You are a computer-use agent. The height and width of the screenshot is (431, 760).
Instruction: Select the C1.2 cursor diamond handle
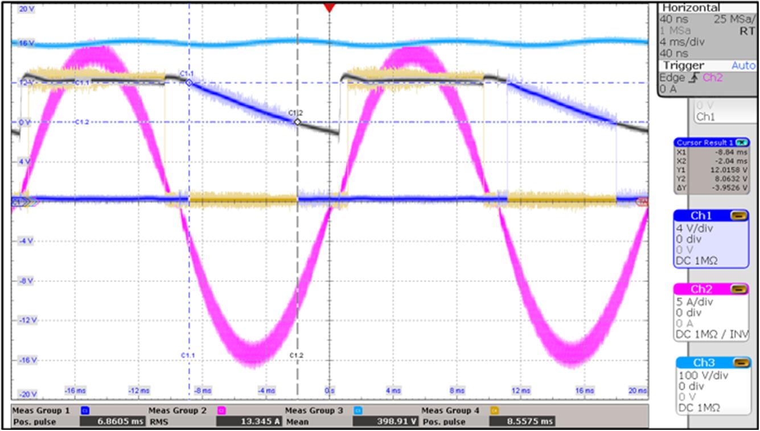tap(297, 122)
